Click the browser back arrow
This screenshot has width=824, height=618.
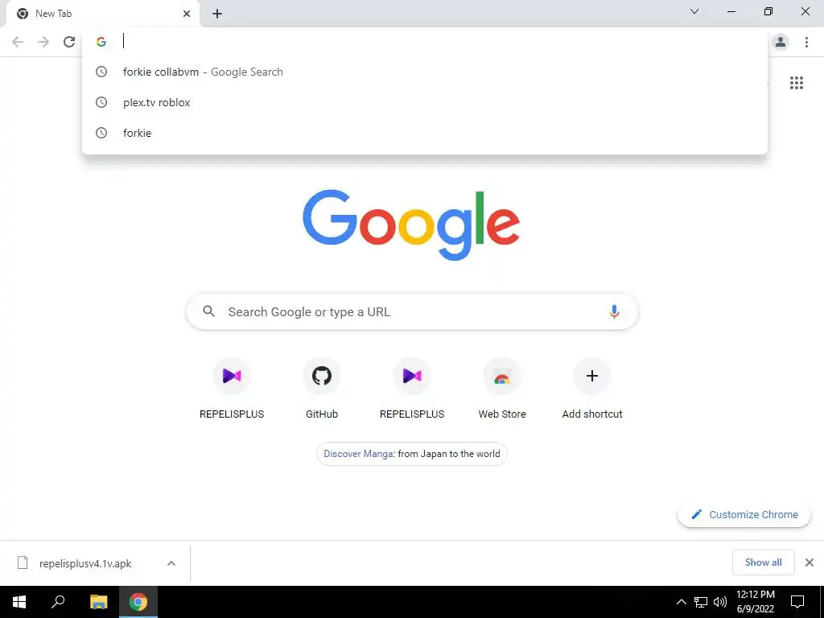(x=18, y=42)
